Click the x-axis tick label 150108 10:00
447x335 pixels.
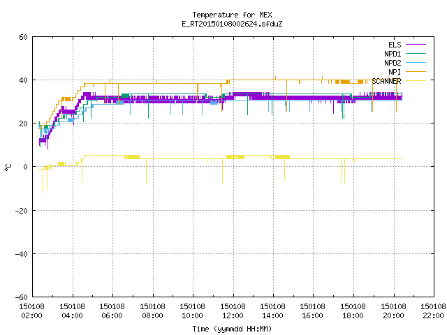(x=193, y=311)
